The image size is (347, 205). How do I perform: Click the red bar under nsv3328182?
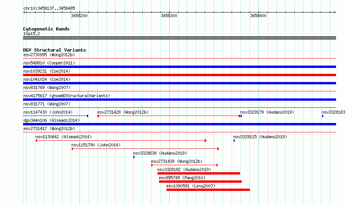click(199, 173)
